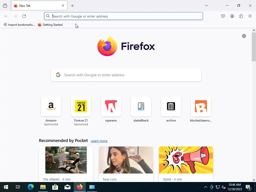Open Firefox account menu

232,16
